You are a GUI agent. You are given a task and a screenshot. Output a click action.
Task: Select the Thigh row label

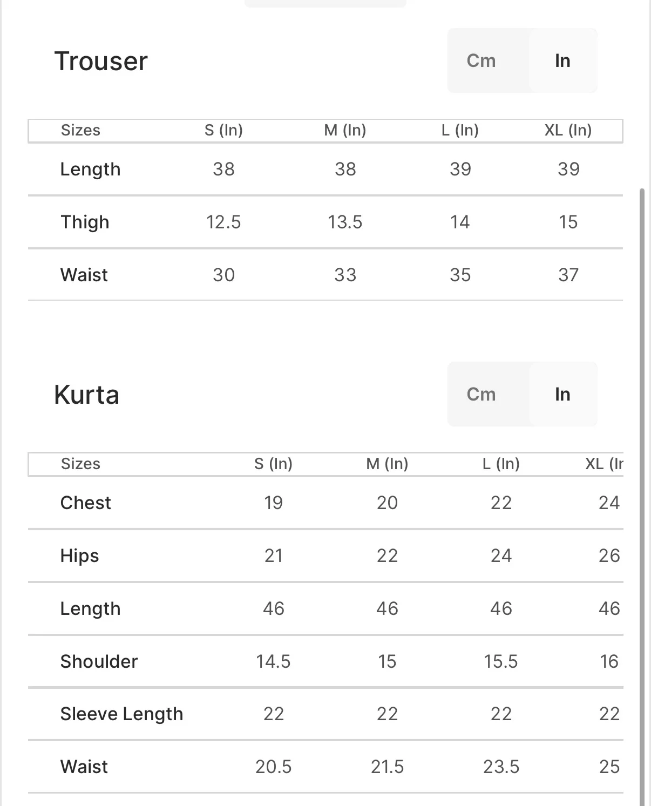85,222
